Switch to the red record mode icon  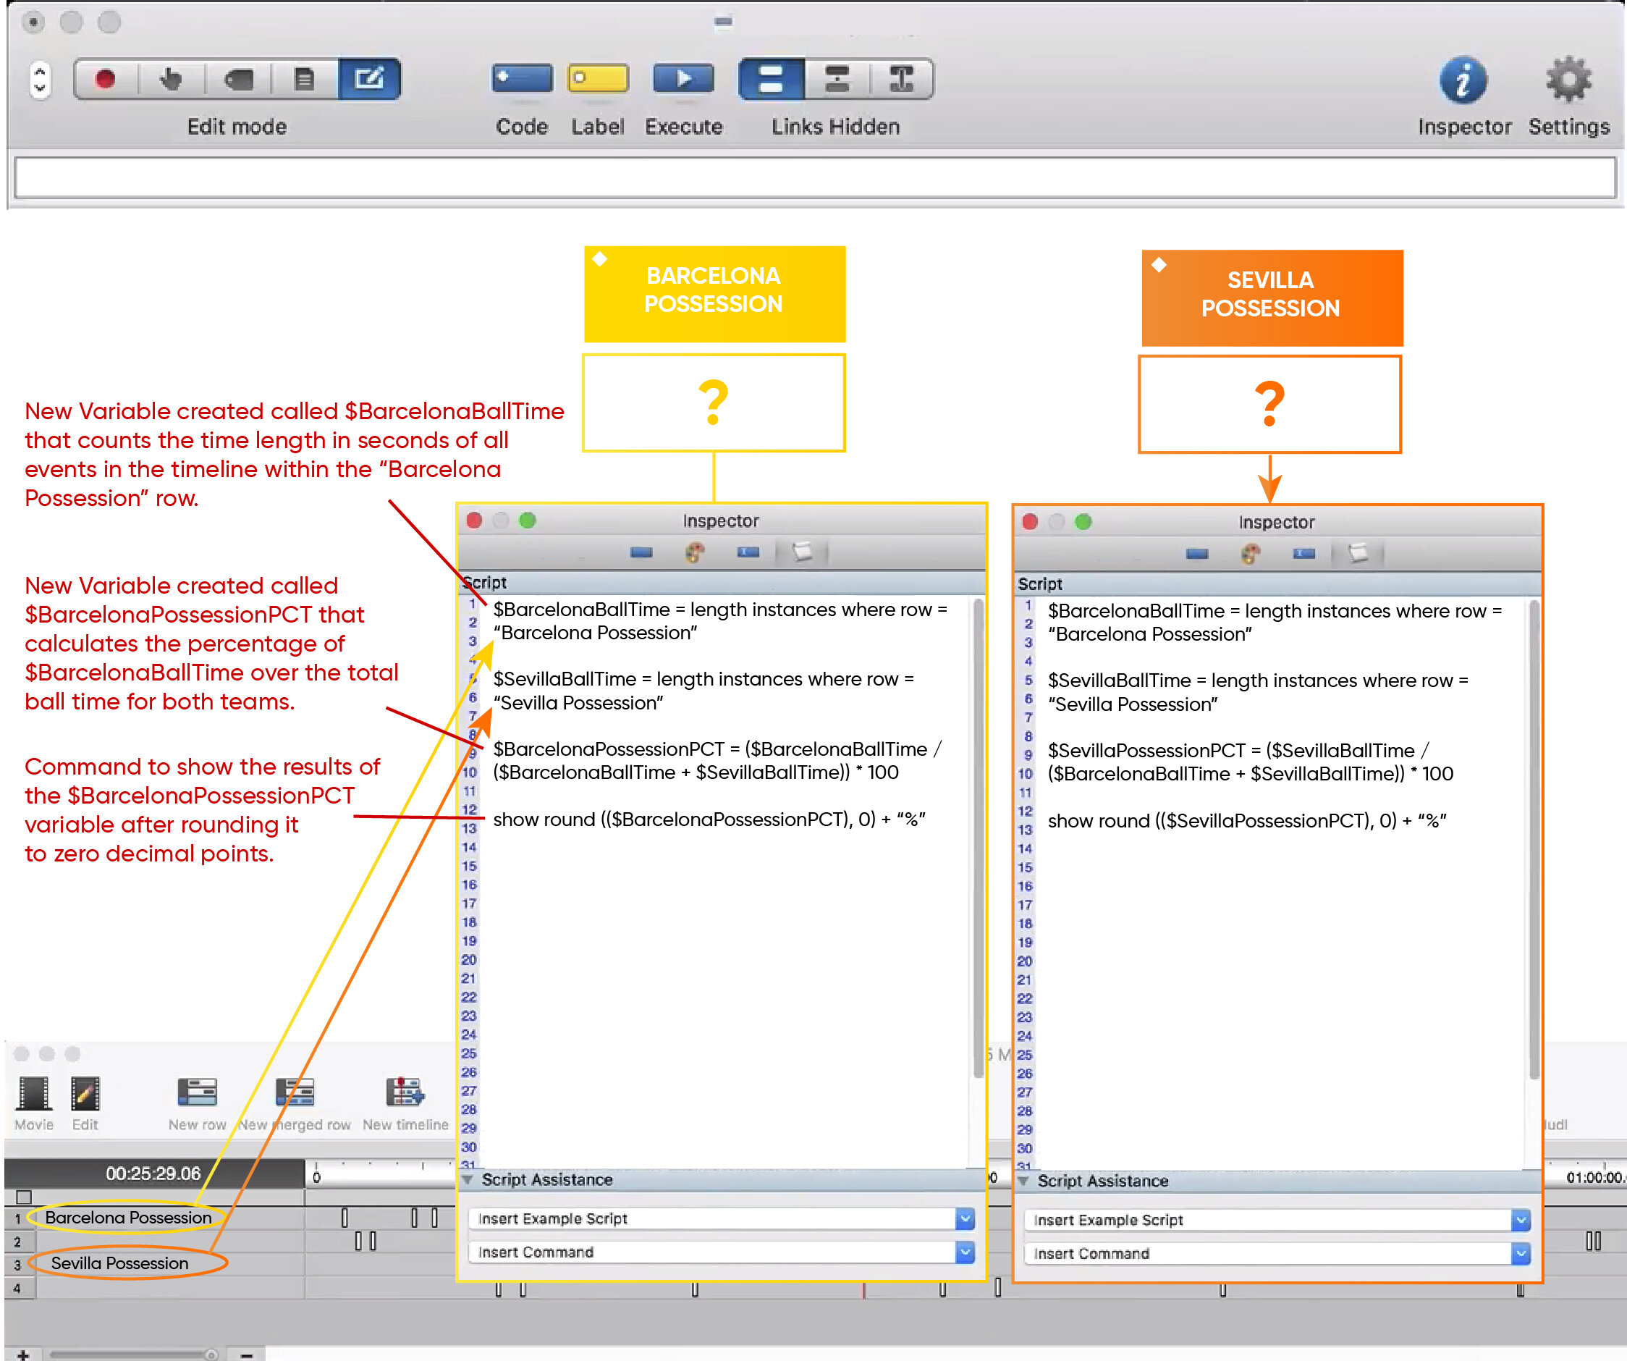click(106, 79)
